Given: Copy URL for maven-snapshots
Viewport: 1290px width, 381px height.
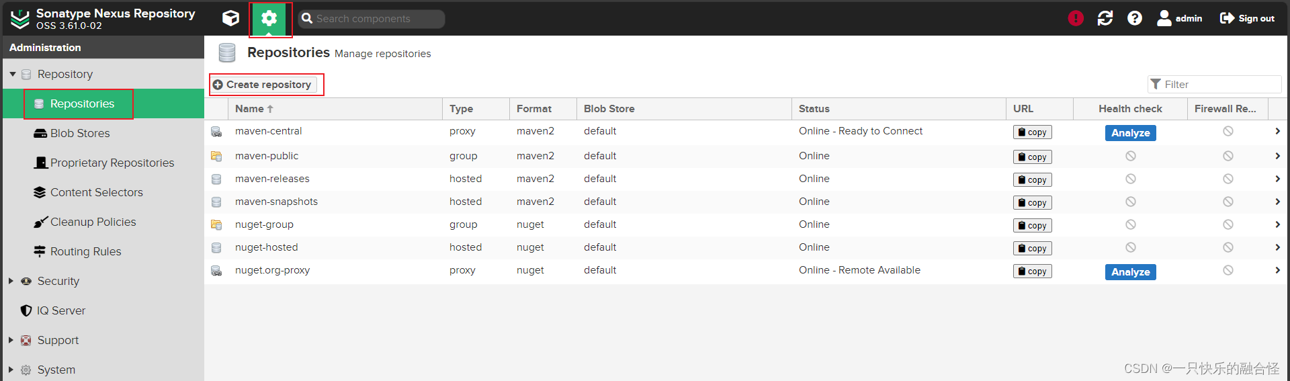Looking at the screenshot, I should pos(1032,202).
